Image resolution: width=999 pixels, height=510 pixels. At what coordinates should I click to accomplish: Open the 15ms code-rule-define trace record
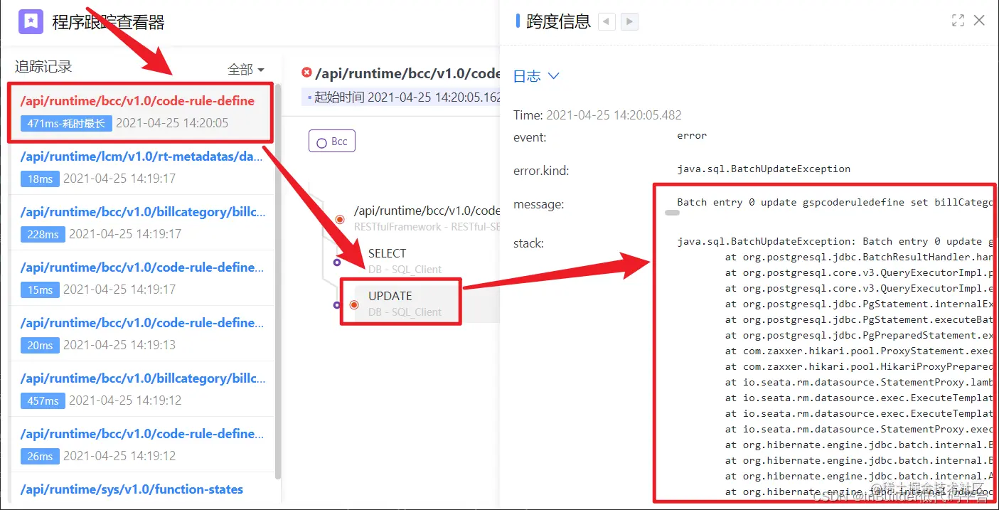[141, 278]
